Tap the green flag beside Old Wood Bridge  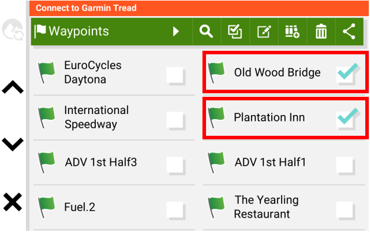pos(216,73)
